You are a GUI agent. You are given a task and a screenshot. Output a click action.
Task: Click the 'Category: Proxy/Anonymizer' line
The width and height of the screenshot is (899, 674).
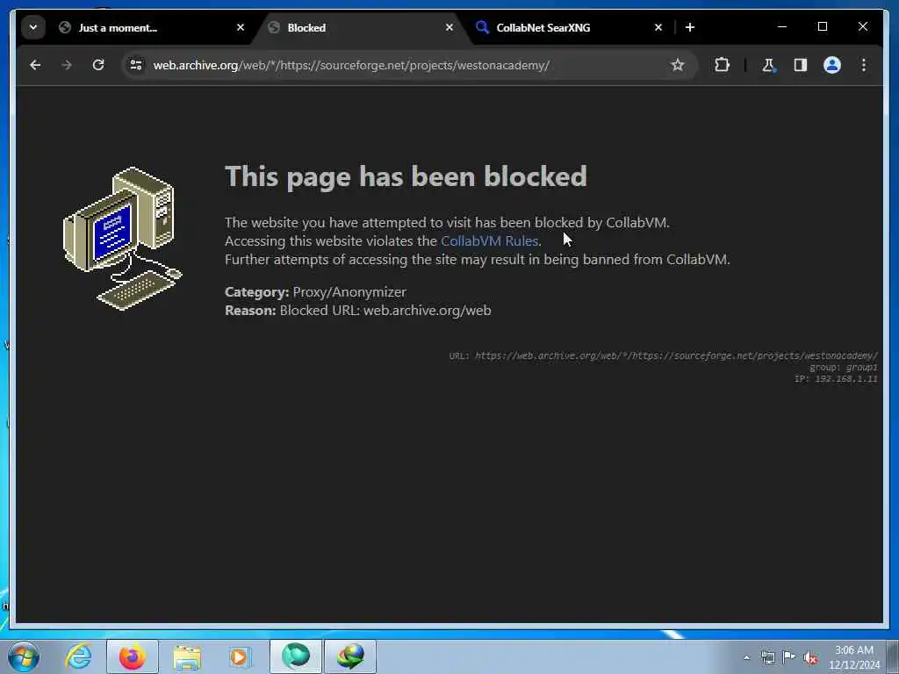tap(315, 292)
